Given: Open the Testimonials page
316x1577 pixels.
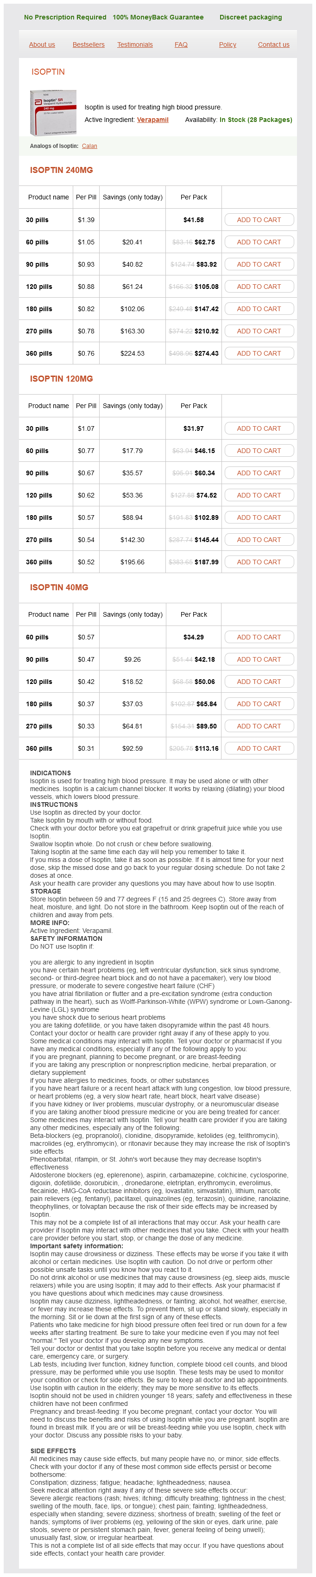Looking at the screenshot, I should (x=135, y=45).
